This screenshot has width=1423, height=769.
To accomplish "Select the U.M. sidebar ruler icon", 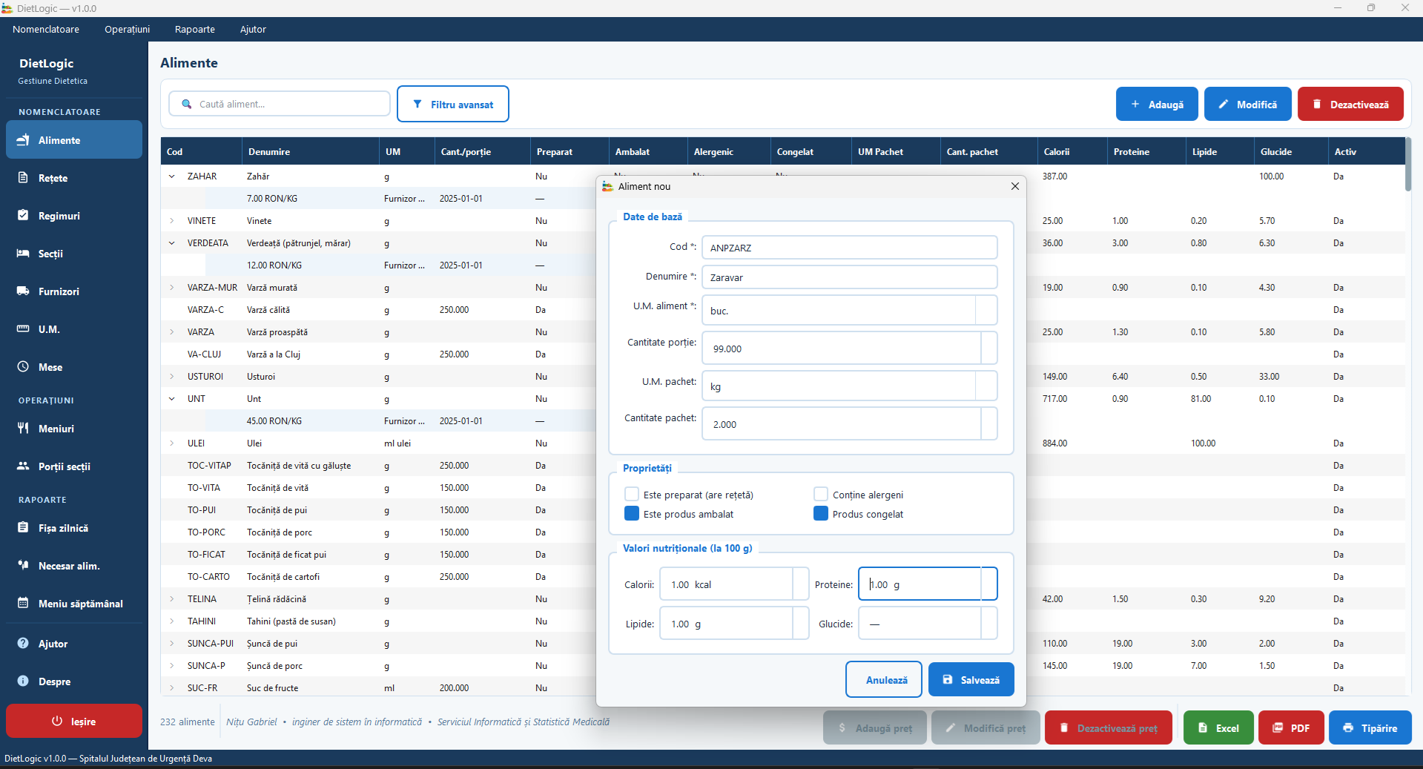I will (x=23, y=329).
